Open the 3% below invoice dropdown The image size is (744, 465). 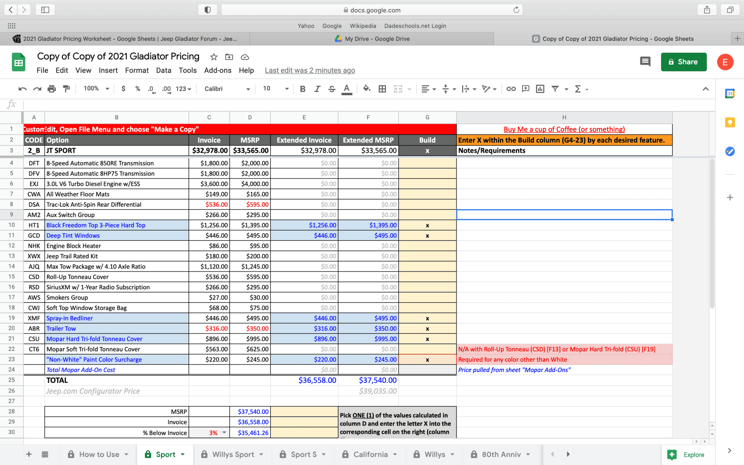[x=224, y=433]
